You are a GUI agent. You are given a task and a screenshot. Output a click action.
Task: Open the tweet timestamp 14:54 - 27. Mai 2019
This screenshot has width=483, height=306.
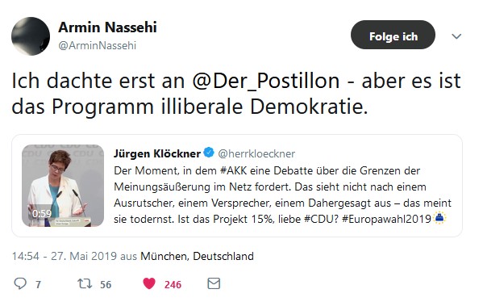pyautogui.click(x=65, y=256)
